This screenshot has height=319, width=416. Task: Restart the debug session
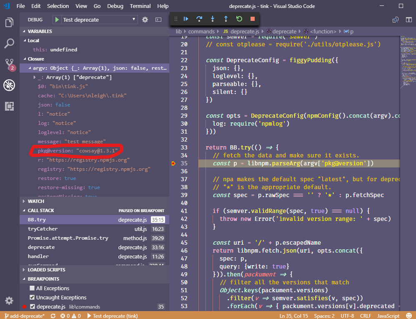[x=239, y=19]
